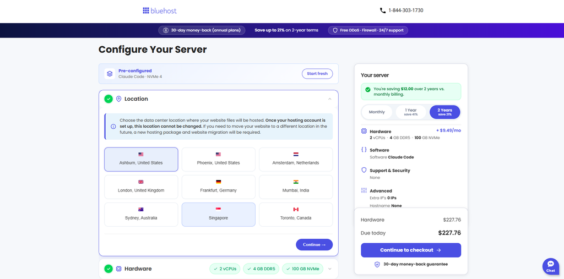Open the Chat bubble widget
Screen dimensions: 564x279
(x=551, y=266)
